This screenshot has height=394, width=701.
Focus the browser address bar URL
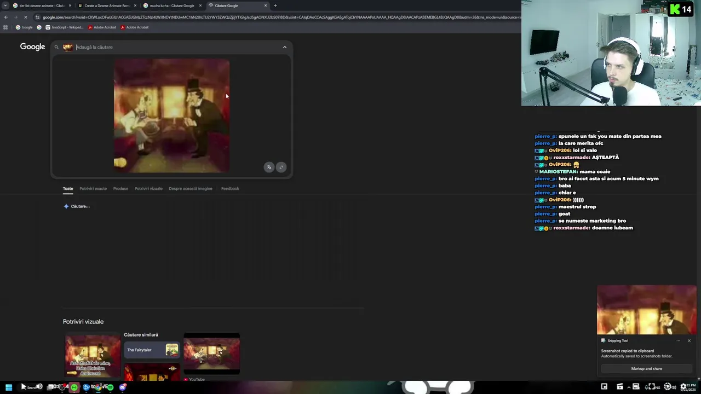point(281,17)
